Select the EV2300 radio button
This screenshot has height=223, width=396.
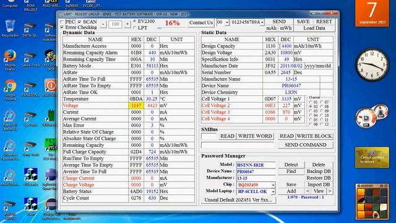tap(135, 21)
